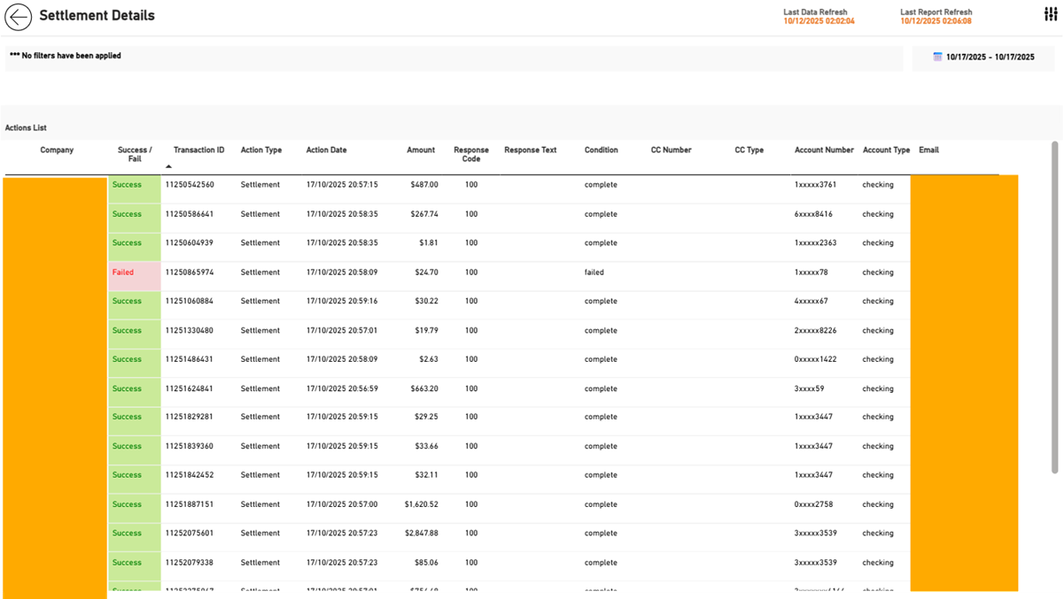The image size is (1064, 599).
Task: Sort by Account Number column header
Action: (x=824, y=150)
